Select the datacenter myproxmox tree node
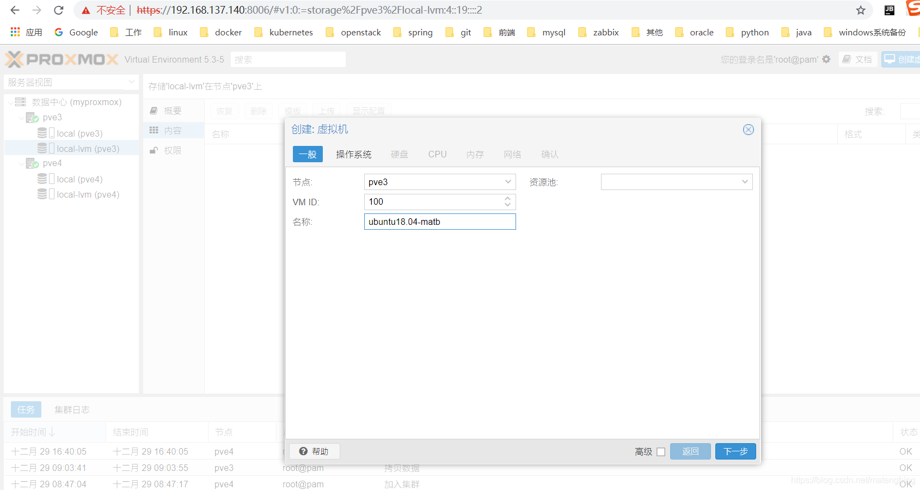Screen dimensions: 920x490 (71, 102)
